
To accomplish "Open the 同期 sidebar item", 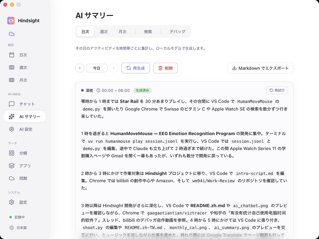I will [25, 178].
